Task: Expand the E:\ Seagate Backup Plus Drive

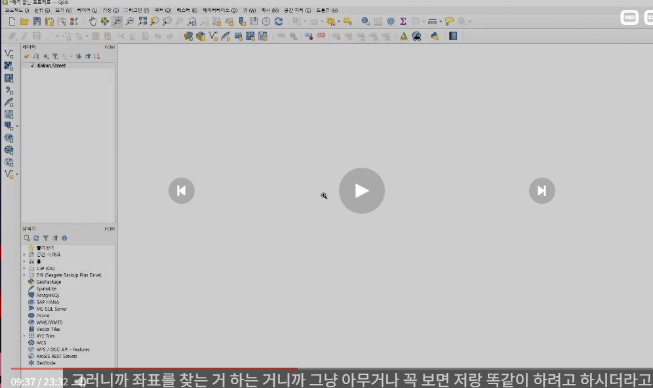Action: tap(24, 275)
